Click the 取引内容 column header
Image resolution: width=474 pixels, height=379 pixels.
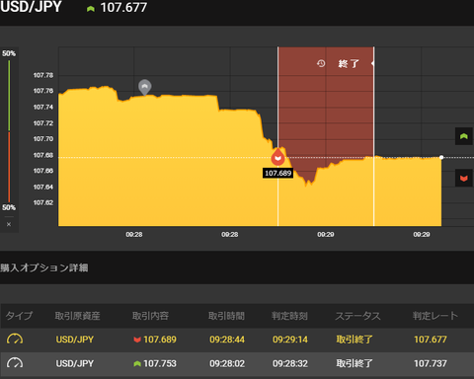(150, 316)
